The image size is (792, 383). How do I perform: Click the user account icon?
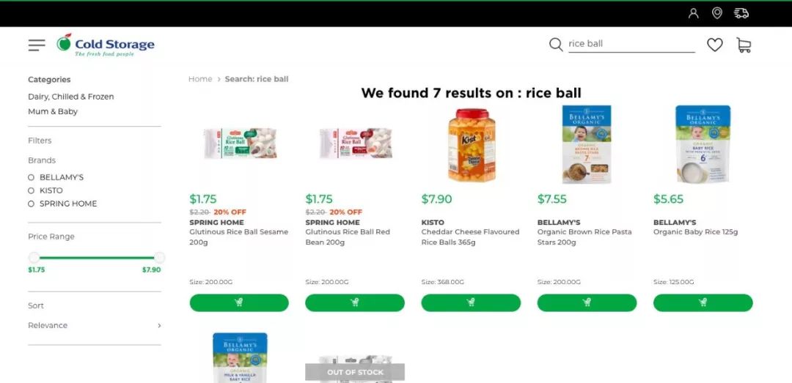694,14
